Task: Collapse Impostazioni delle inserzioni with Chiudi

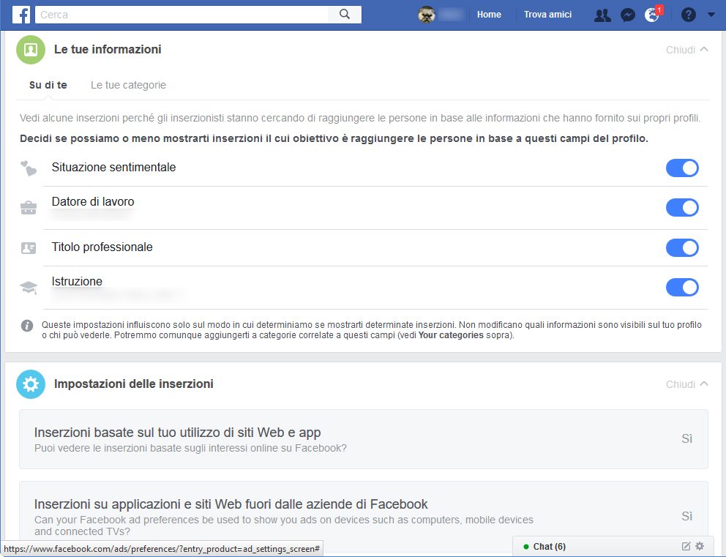Action: [x=686, y=384]
